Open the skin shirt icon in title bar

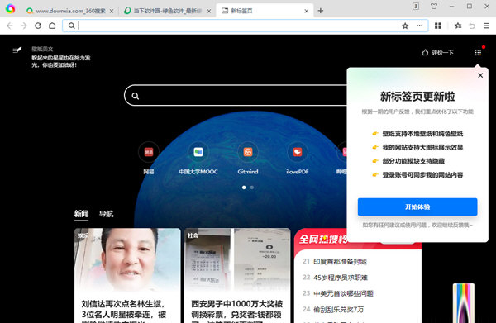[x=434, y=6]
